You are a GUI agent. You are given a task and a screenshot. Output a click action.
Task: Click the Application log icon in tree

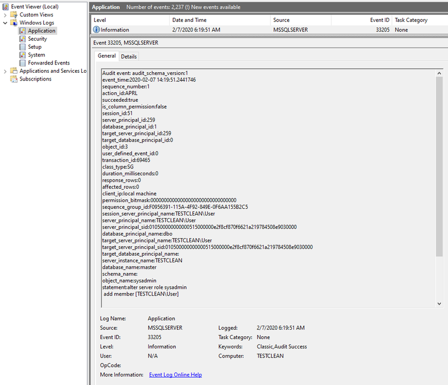click(22, 31)
